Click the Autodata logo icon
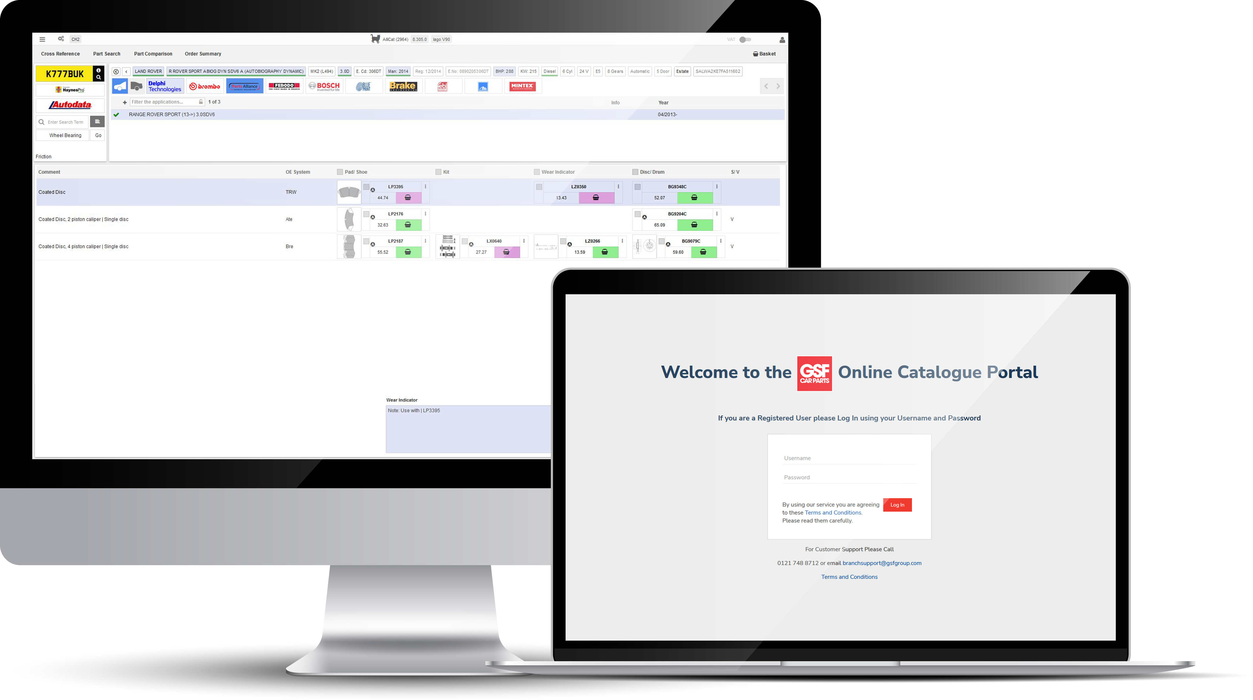The image size is (1253, 700). (x=69, y=105)
